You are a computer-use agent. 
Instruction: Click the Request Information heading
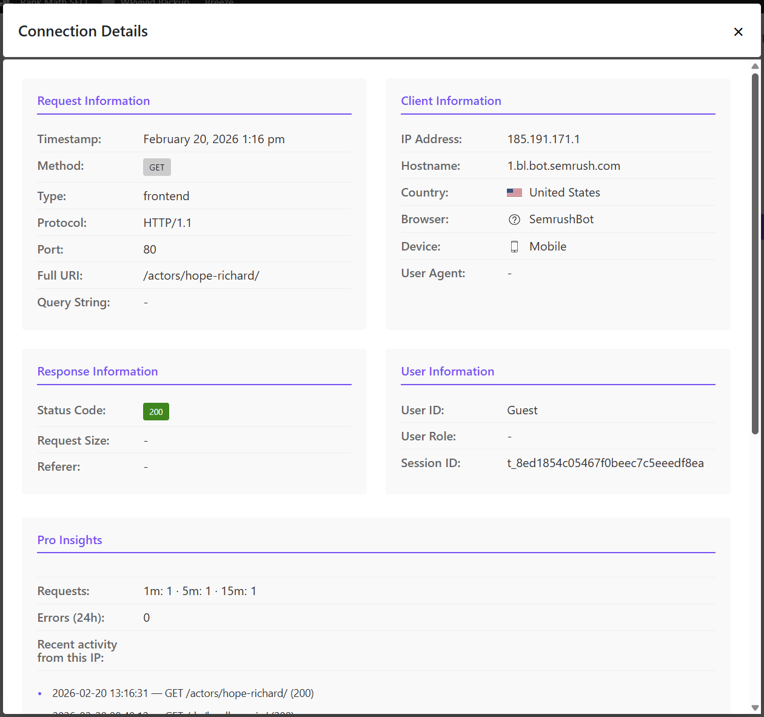[x=93, y=101]
